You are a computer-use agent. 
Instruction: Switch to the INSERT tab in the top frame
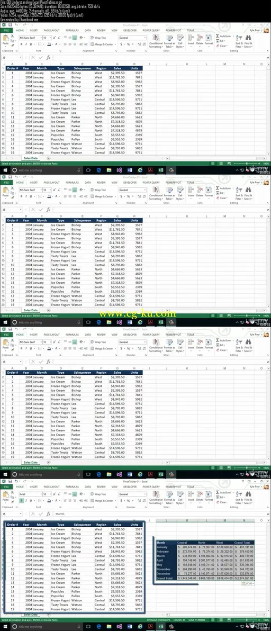(x=34, y=30)
